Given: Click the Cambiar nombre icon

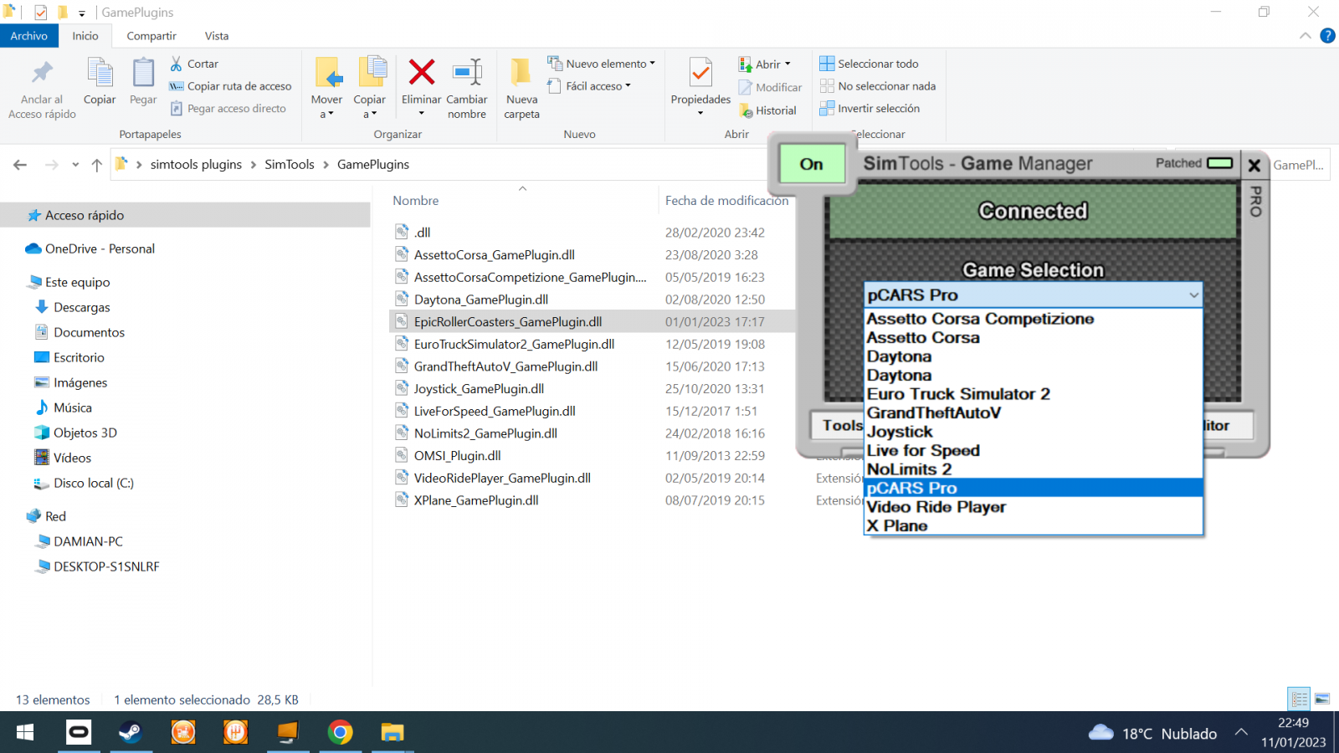Looking at the screenshot, I should pos(467,72).
